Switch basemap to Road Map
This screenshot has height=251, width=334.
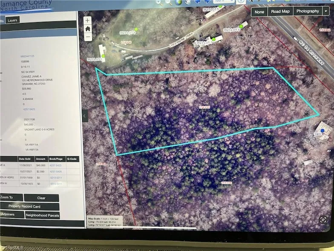point(280,12)
